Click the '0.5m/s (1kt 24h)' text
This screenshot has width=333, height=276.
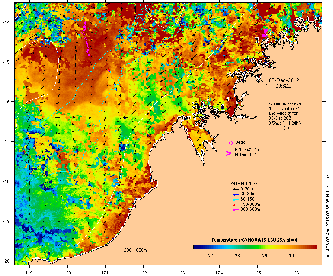[x=285, y=123]
